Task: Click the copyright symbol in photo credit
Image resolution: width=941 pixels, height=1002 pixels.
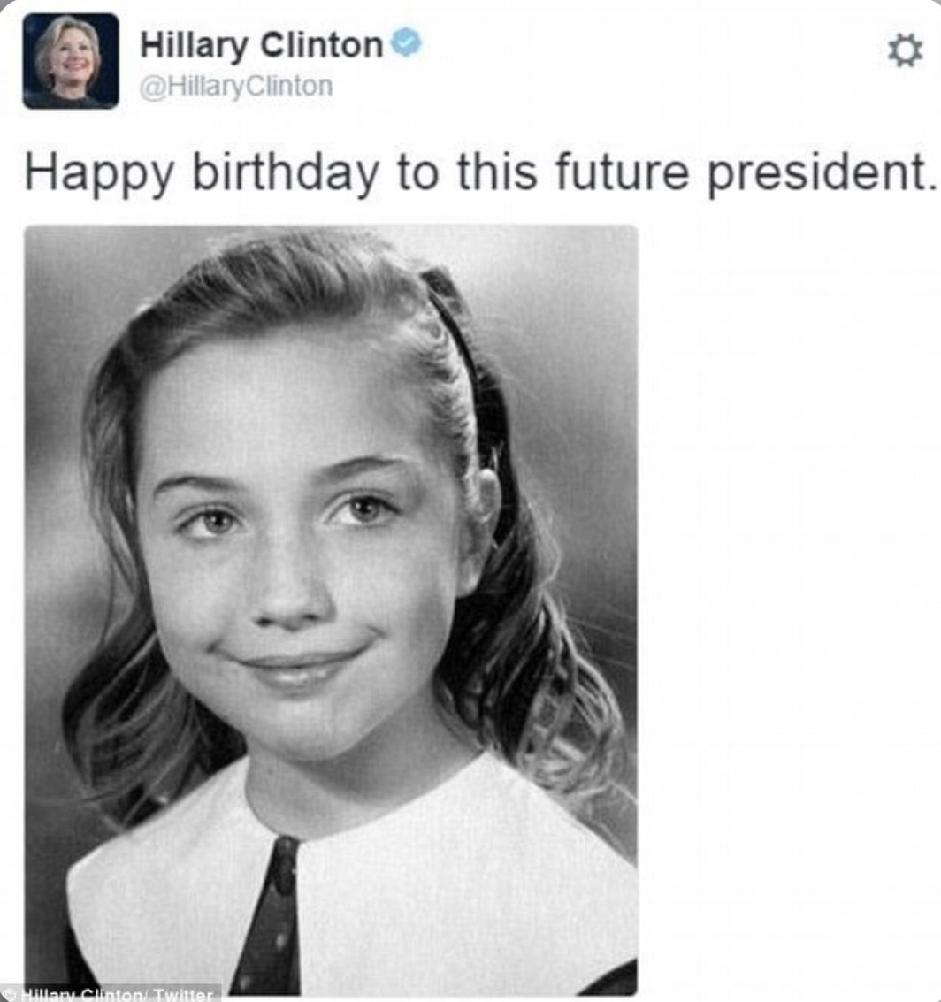Action: pos(9,994)
